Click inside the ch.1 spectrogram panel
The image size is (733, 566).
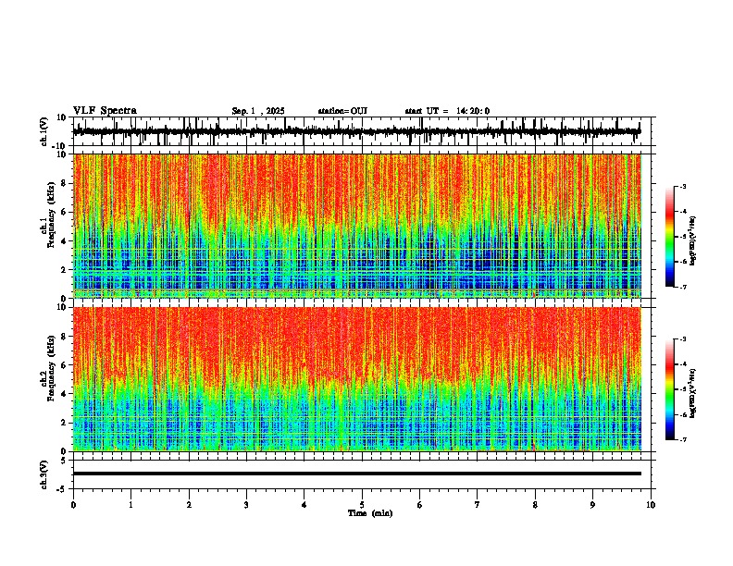point(357,226)
